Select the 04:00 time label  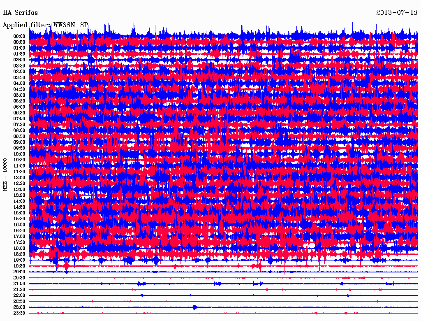19,84
